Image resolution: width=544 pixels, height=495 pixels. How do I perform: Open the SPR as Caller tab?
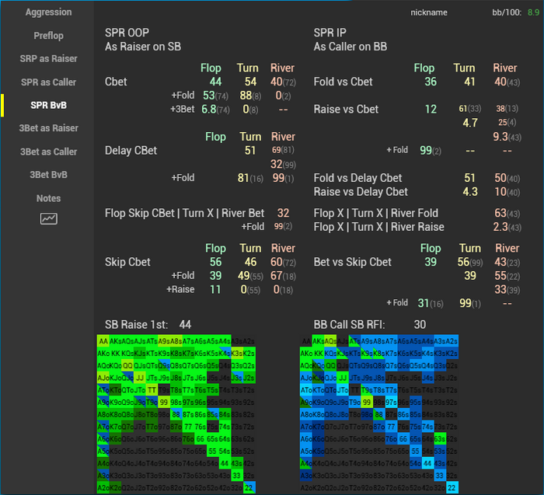point(48,82)
